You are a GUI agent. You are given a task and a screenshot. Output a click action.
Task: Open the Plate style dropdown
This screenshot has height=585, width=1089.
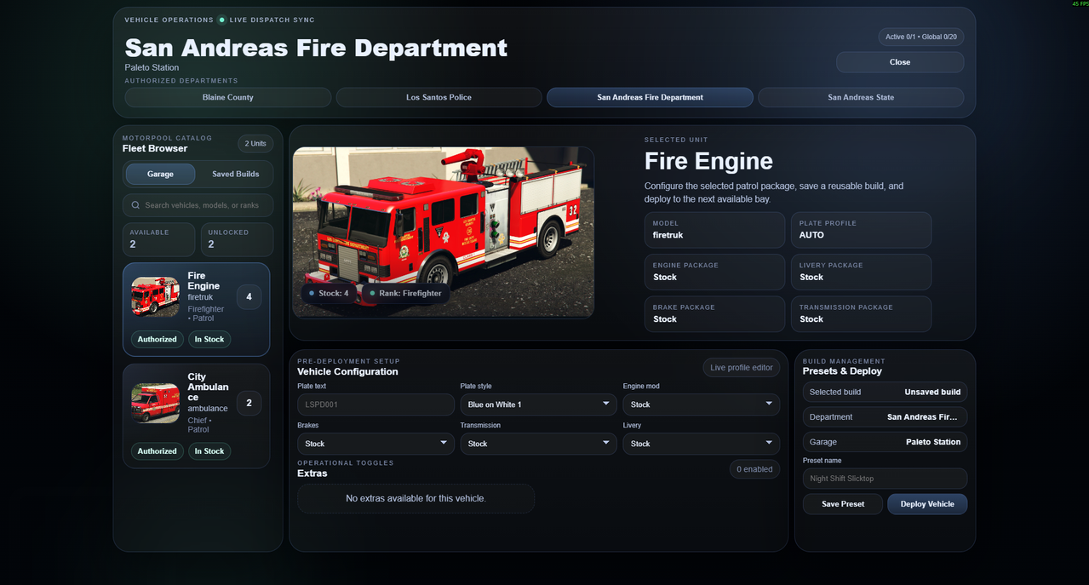coord(538,404)
